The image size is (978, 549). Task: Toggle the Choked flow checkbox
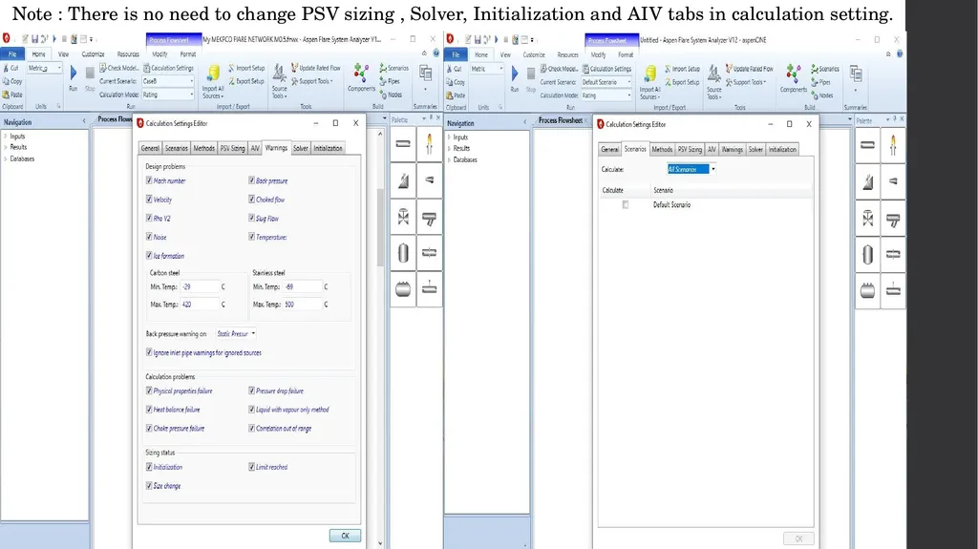coord(251,199)
